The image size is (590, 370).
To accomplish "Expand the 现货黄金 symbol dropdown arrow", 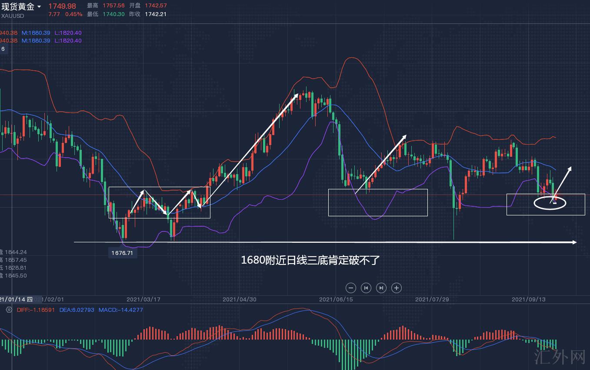I will click(x=40, y=7).
